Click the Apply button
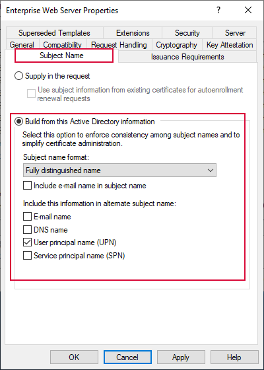Image resolution: width=264 pixels, height=370 pixels. pyautogui.click(x=181, y=357)
